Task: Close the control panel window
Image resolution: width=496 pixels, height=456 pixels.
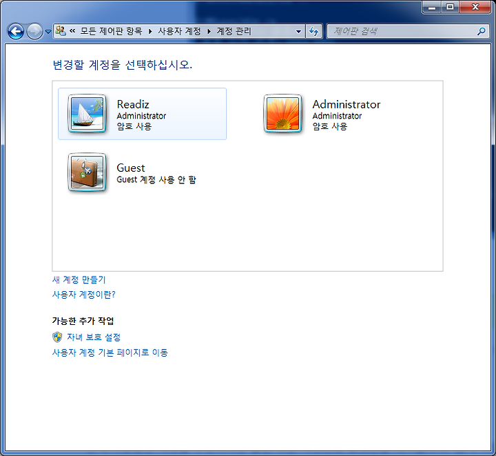Action: click(x=475, y=7)
